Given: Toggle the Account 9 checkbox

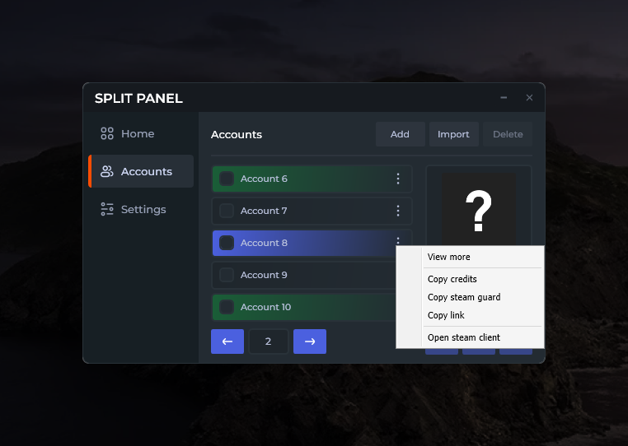Looking at the screenshot, I should (227, 275).
